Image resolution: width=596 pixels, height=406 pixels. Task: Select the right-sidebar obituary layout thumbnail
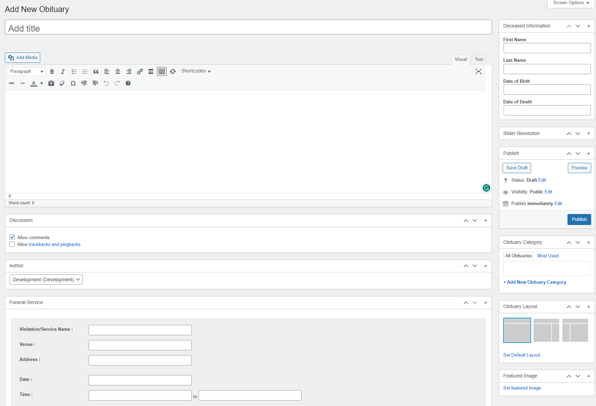pos(546,330)
